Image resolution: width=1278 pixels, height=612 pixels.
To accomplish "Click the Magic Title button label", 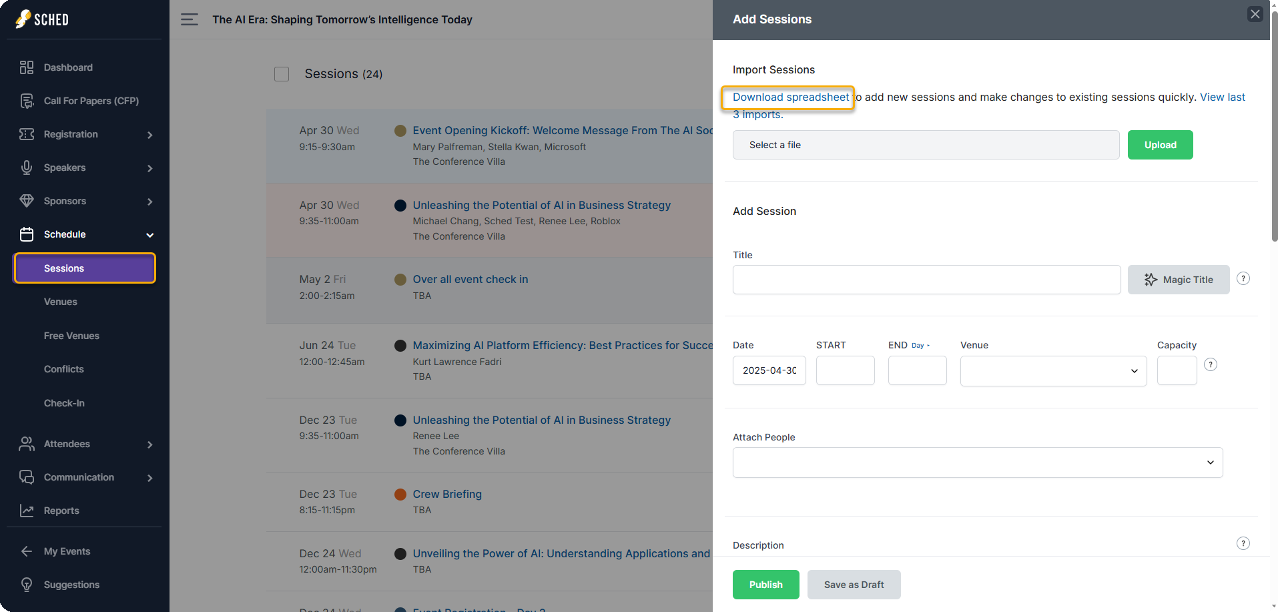I will (x=1188, y=280).
